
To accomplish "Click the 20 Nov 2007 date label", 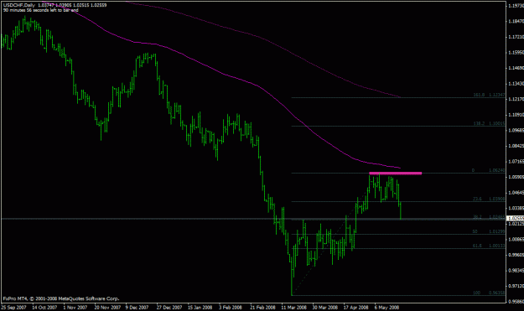I will (107, 308).
